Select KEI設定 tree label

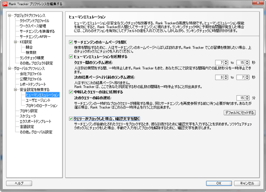click(26, 42)
